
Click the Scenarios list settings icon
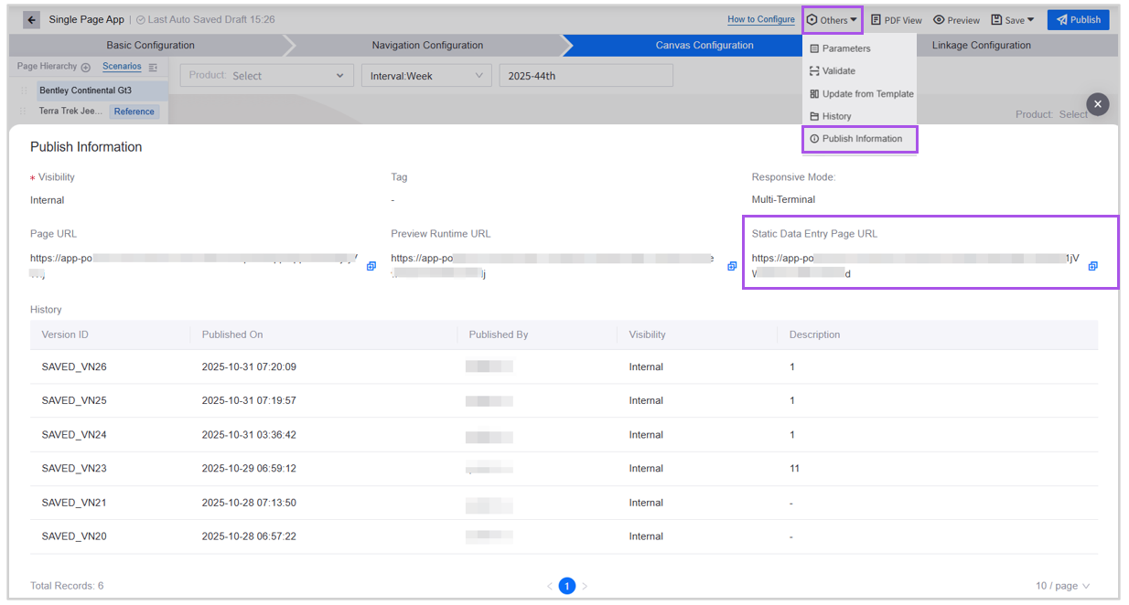(x=153, y=68)
